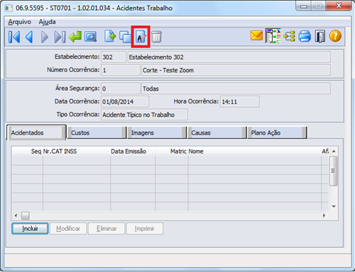This screenshot has height=272, width=355.
Task: Click the exit door icon
Action: pos(320,36)
